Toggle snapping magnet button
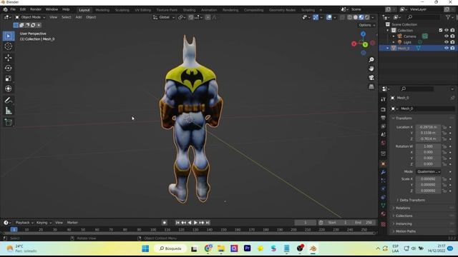Image resolution: width=458 pixels, height=257 pixels. coord(191,17)
